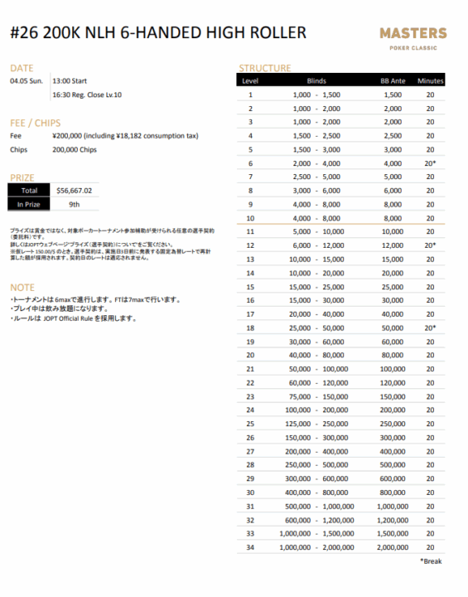Select the DATE section heading

22,68
